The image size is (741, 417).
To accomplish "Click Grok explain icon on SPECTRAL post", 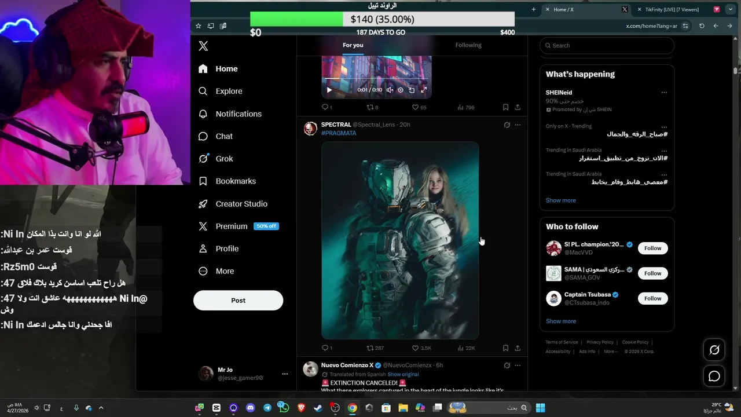I will 507,125.
